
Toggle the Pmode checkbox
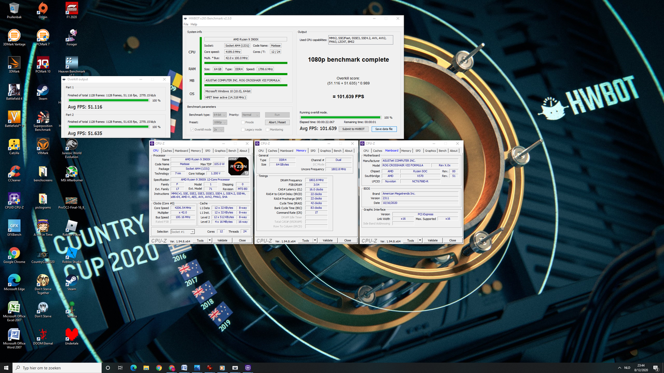tap(242, 122)
